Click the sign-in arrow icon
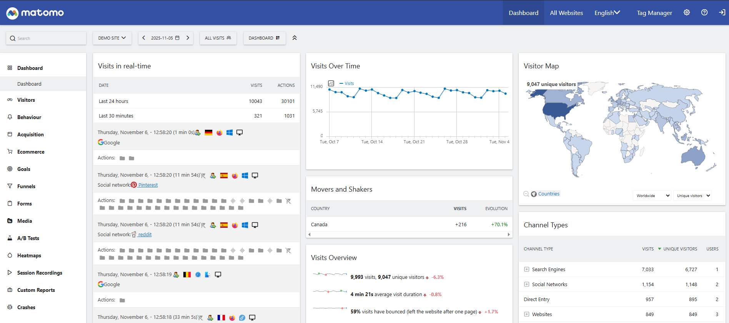Screen dimensions: 729x323 722,13
